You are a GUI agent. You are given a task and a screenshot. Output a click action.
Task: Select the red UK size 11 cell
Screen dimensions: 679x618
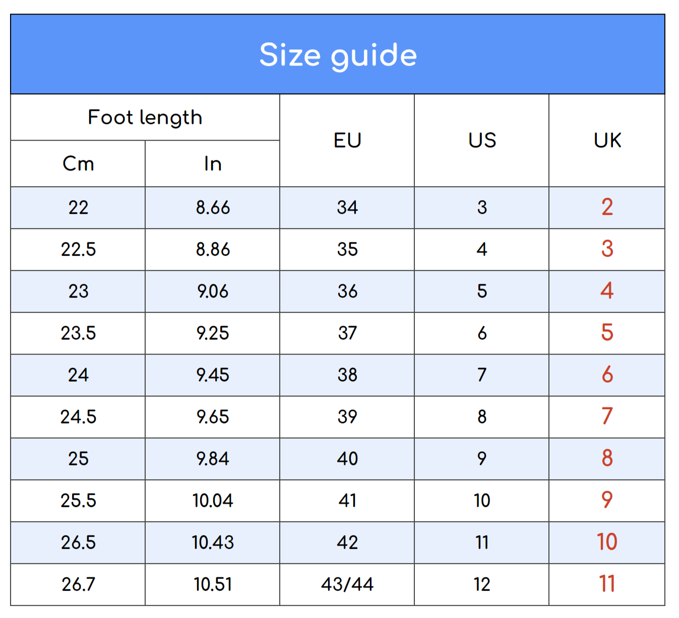click(x=607, y=585)
